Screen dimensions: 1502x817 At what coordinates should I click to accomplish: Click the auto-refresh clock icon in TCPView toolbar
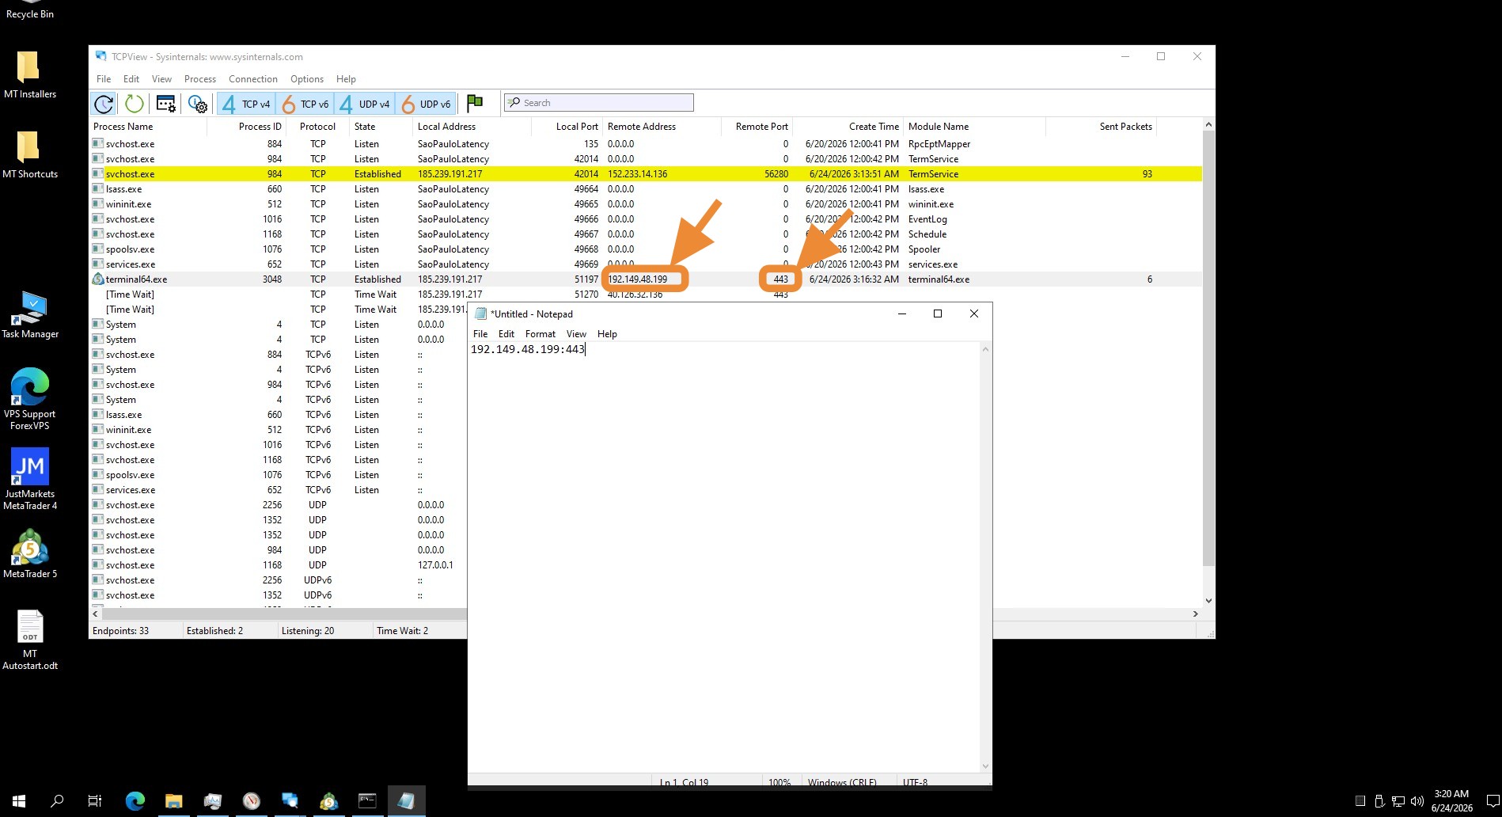coord(104,104)
